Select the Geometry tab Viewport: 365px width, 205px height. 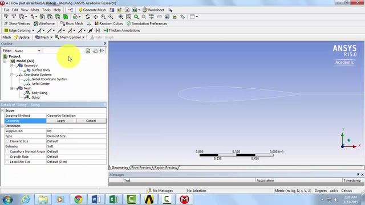119,167
